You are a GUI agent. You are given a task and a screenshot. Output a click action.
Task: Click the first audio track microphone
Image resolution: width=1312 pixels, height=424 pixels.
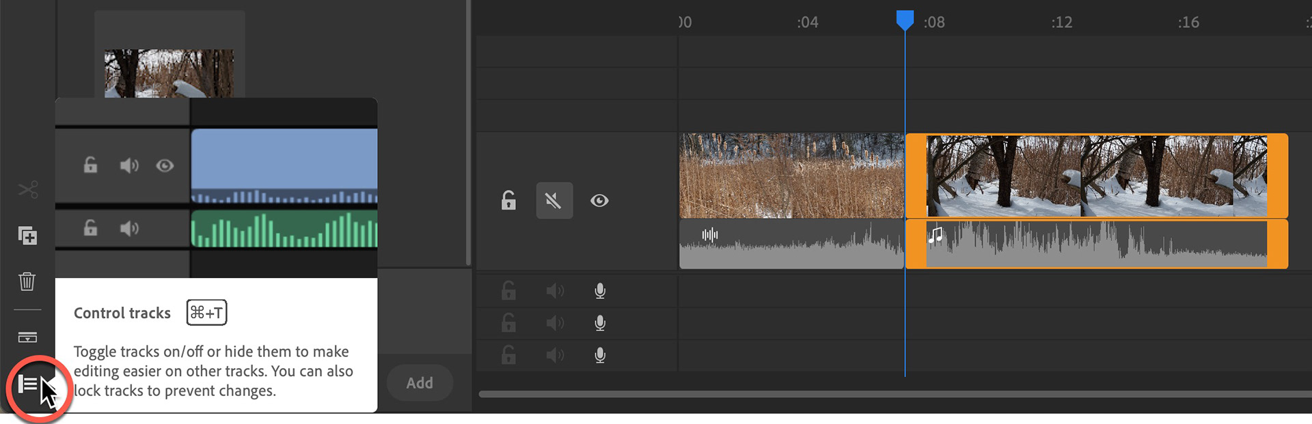click(600, 291)
